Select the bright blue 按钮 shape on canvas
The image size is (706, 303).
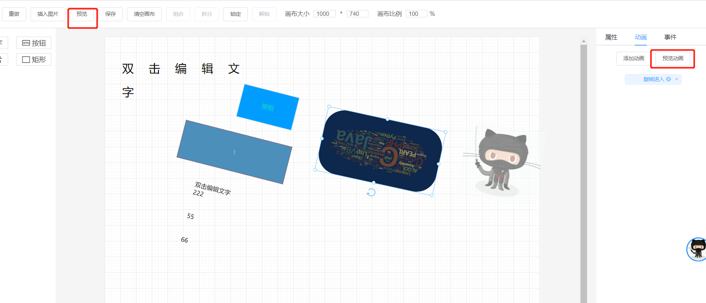pos(268,107)
